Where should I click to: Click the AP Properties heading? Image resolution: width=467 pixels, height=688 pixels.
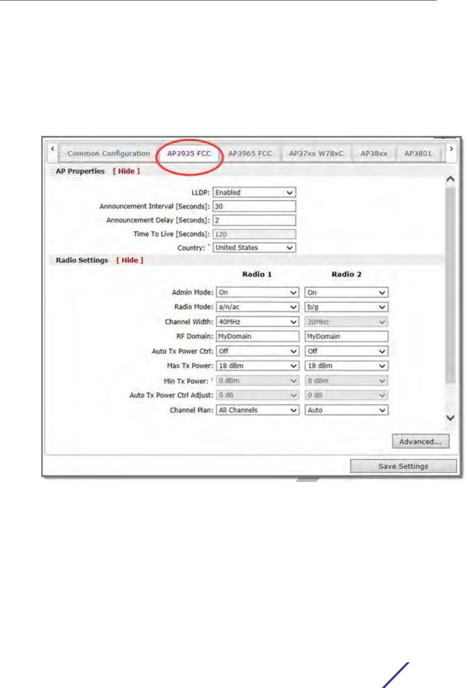point(80,171)
